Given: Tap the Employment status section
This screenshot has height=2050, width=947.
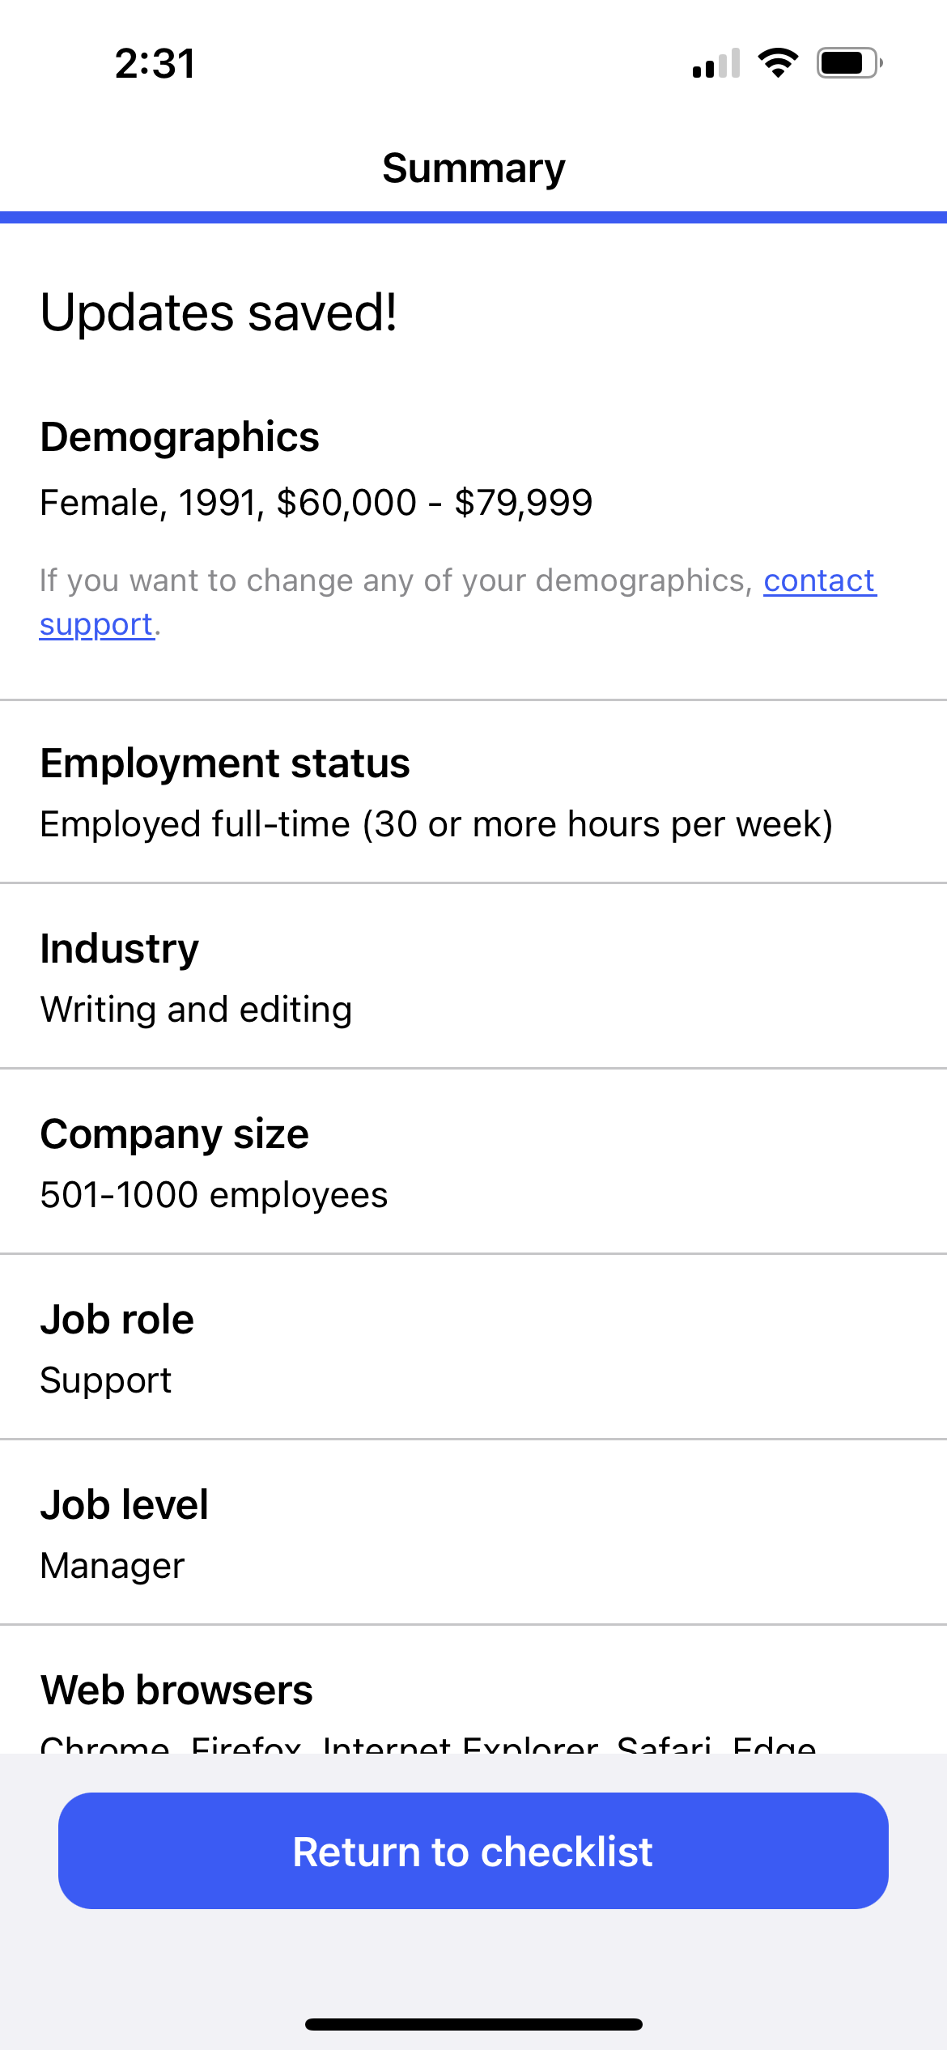Looking at the screenshot, I should 473,793.
